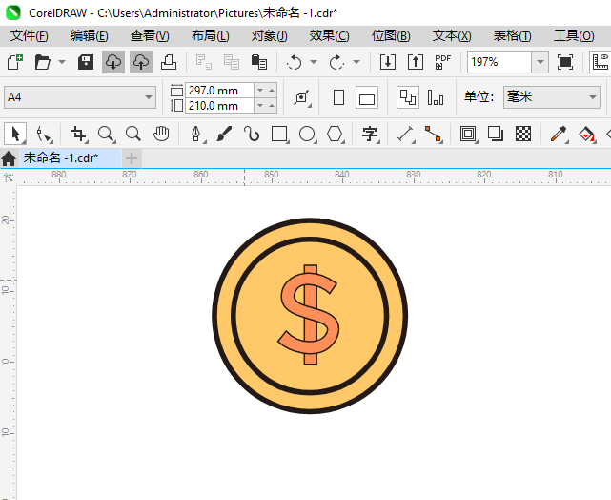Open the zoom level dropdown arrow
Viewport: 611px width, 500px height.
[x=540, y=62]
